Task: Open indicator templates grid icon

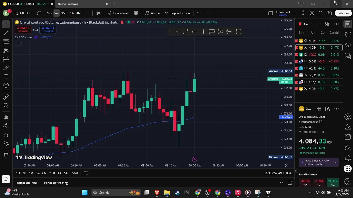Action: click(x=136, y=13)
